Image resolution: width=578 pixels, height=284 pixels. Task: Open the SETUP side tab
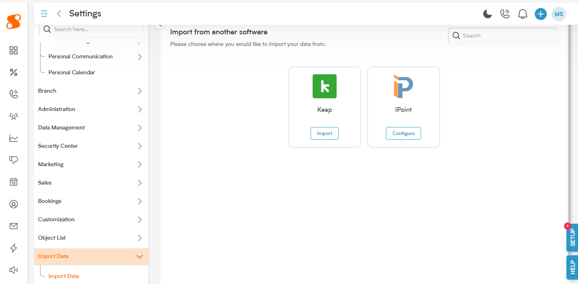pyautogui.click(x=572, y=237)
